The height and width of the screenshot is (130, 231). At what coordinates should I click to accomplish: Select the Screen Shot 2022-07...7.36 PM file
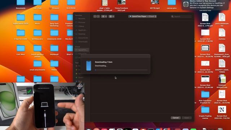coord(205,35)
